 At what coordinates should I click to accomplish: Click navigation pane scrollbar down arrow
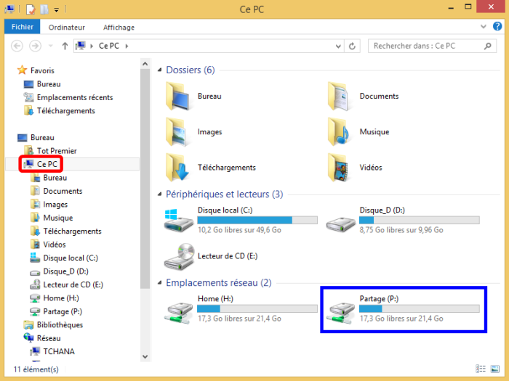click(145, 357)
